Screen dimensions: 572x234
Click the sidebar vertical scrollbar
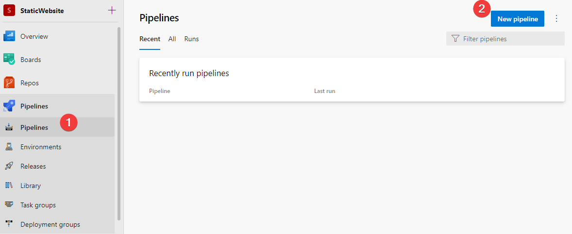119,121
